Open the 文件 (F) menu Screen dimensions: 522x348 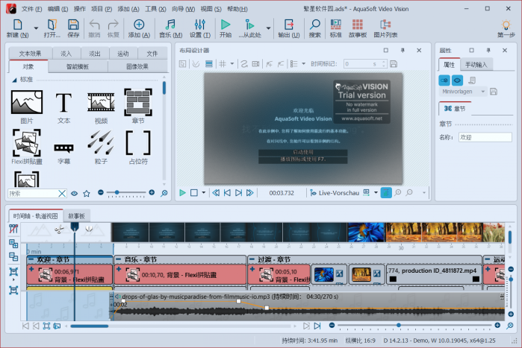click(x=31, y=9)
